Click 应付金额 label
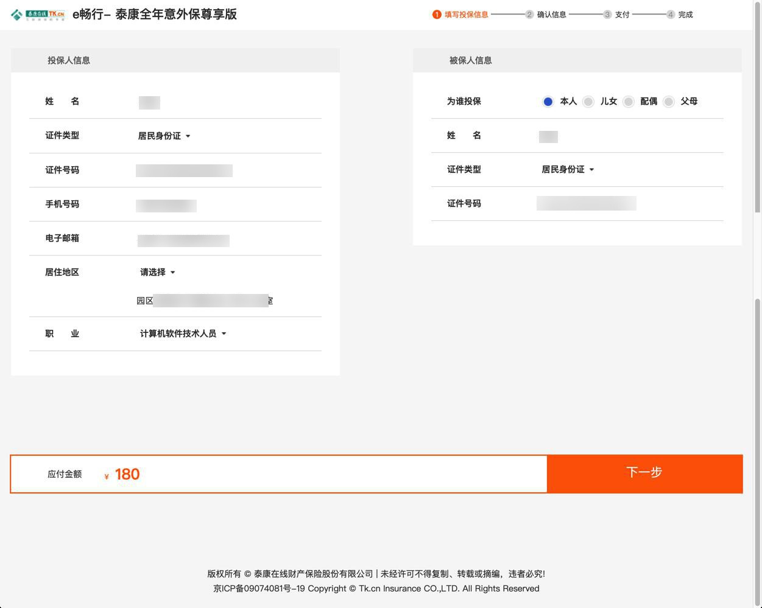 [x=65, y=474]
